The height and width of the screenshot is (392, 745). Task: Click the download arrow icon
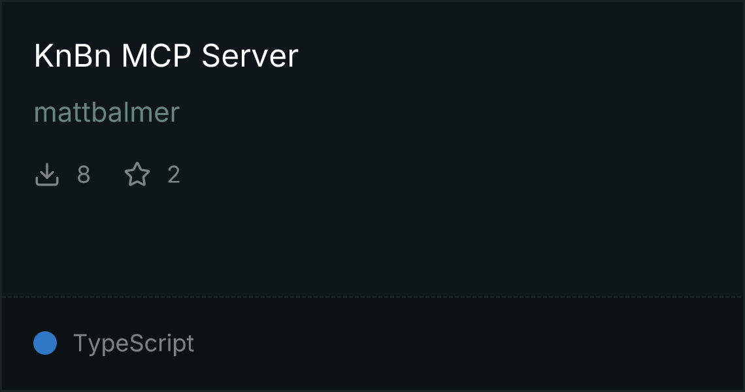[47, 174]
